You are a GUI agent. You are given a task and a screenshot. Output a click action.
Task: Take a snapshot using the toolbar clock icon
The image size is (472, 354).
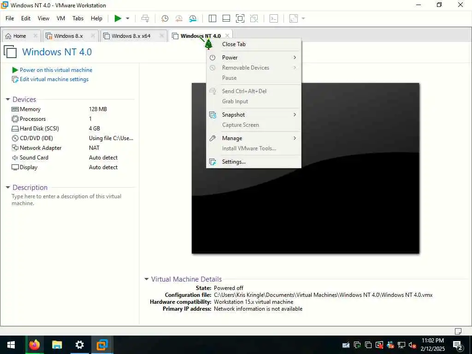[x=165, y=18]
